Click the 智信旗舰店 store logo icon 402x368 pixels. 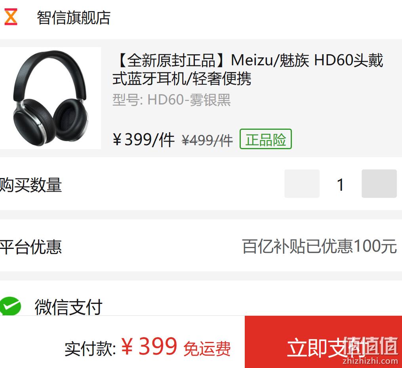coord(11,17)
